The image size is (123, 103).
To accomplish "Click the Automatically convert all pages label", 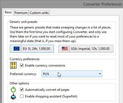I will click(x=47, y=90).
